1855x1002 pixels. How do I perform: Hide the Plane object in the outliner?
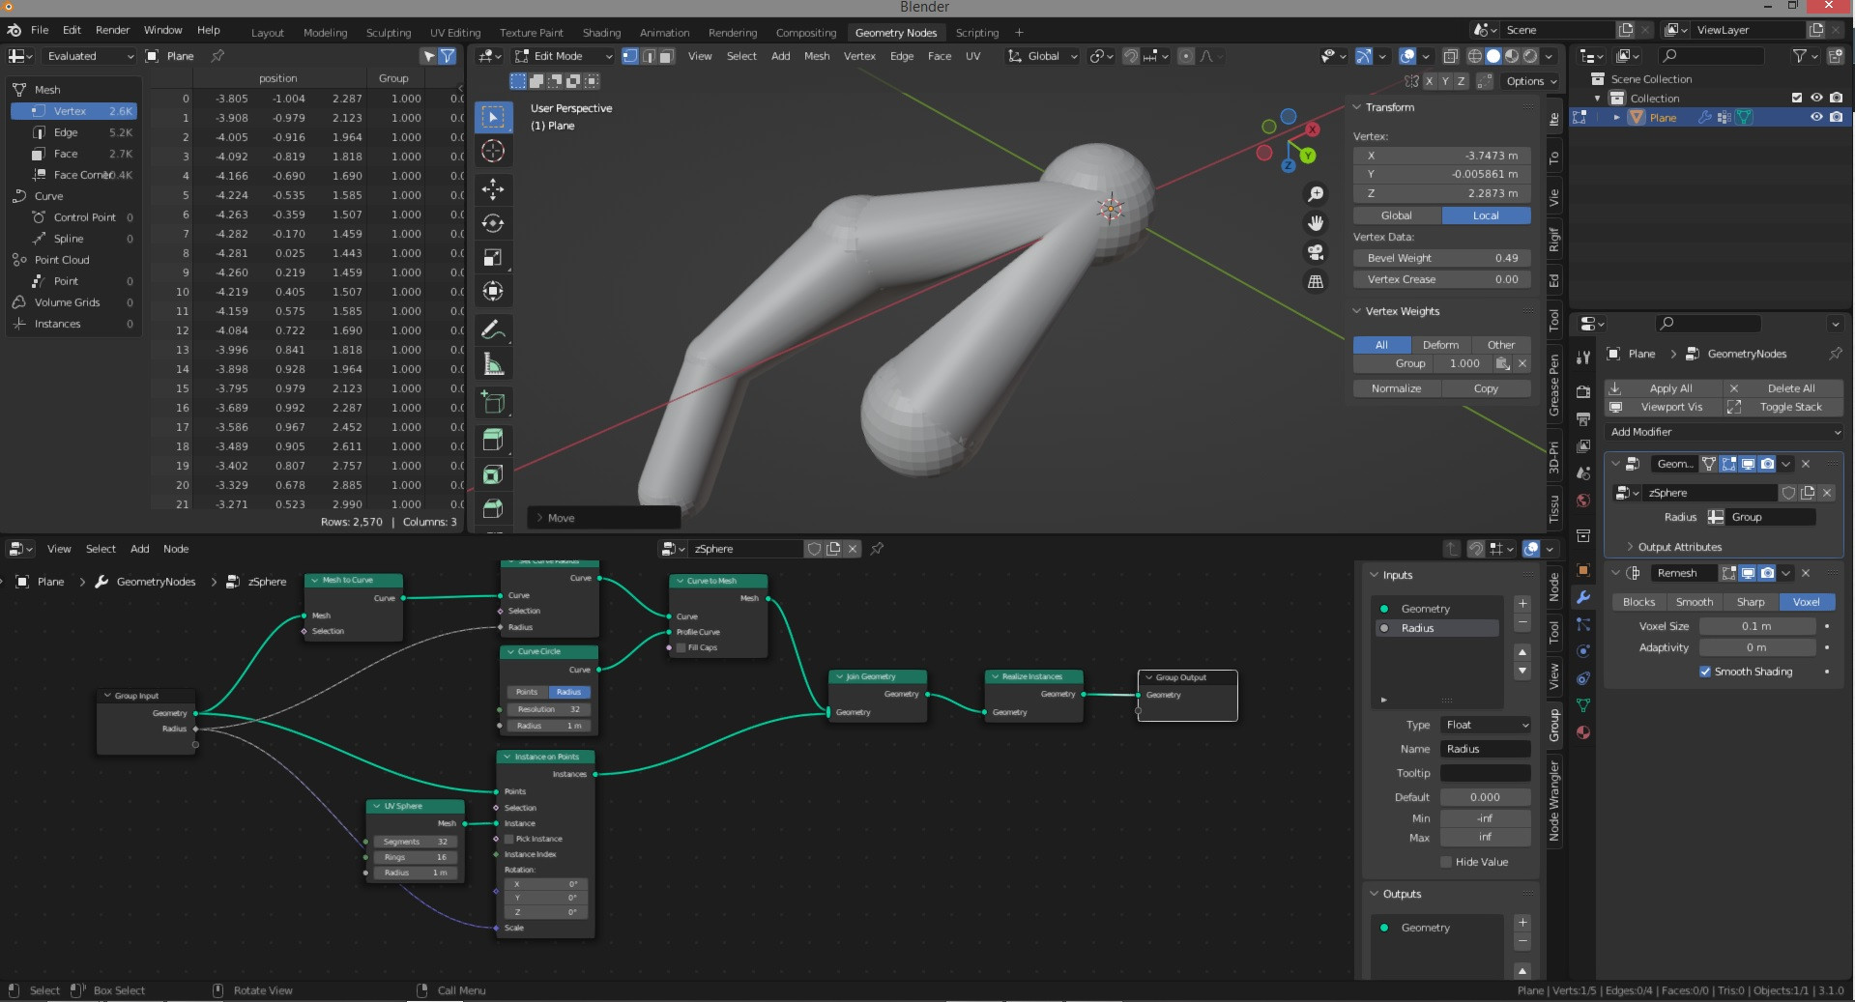[1816, 117]
